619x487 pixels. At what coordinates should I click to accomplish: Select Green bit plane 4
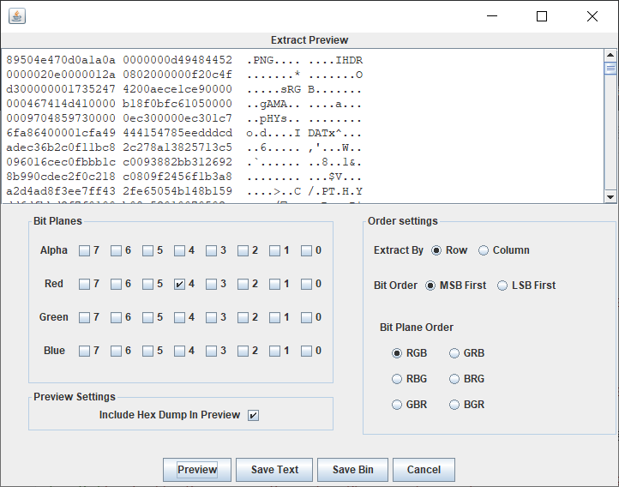[x=180, y=318]
